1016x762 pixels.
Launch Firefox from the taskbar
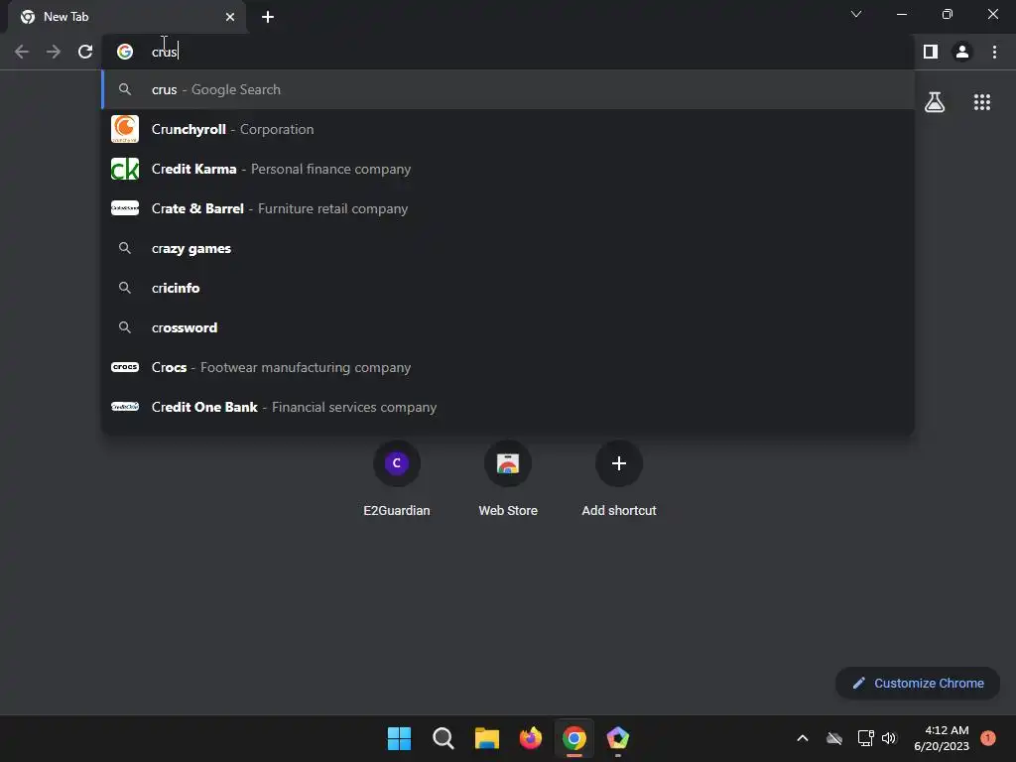point(531,738)
